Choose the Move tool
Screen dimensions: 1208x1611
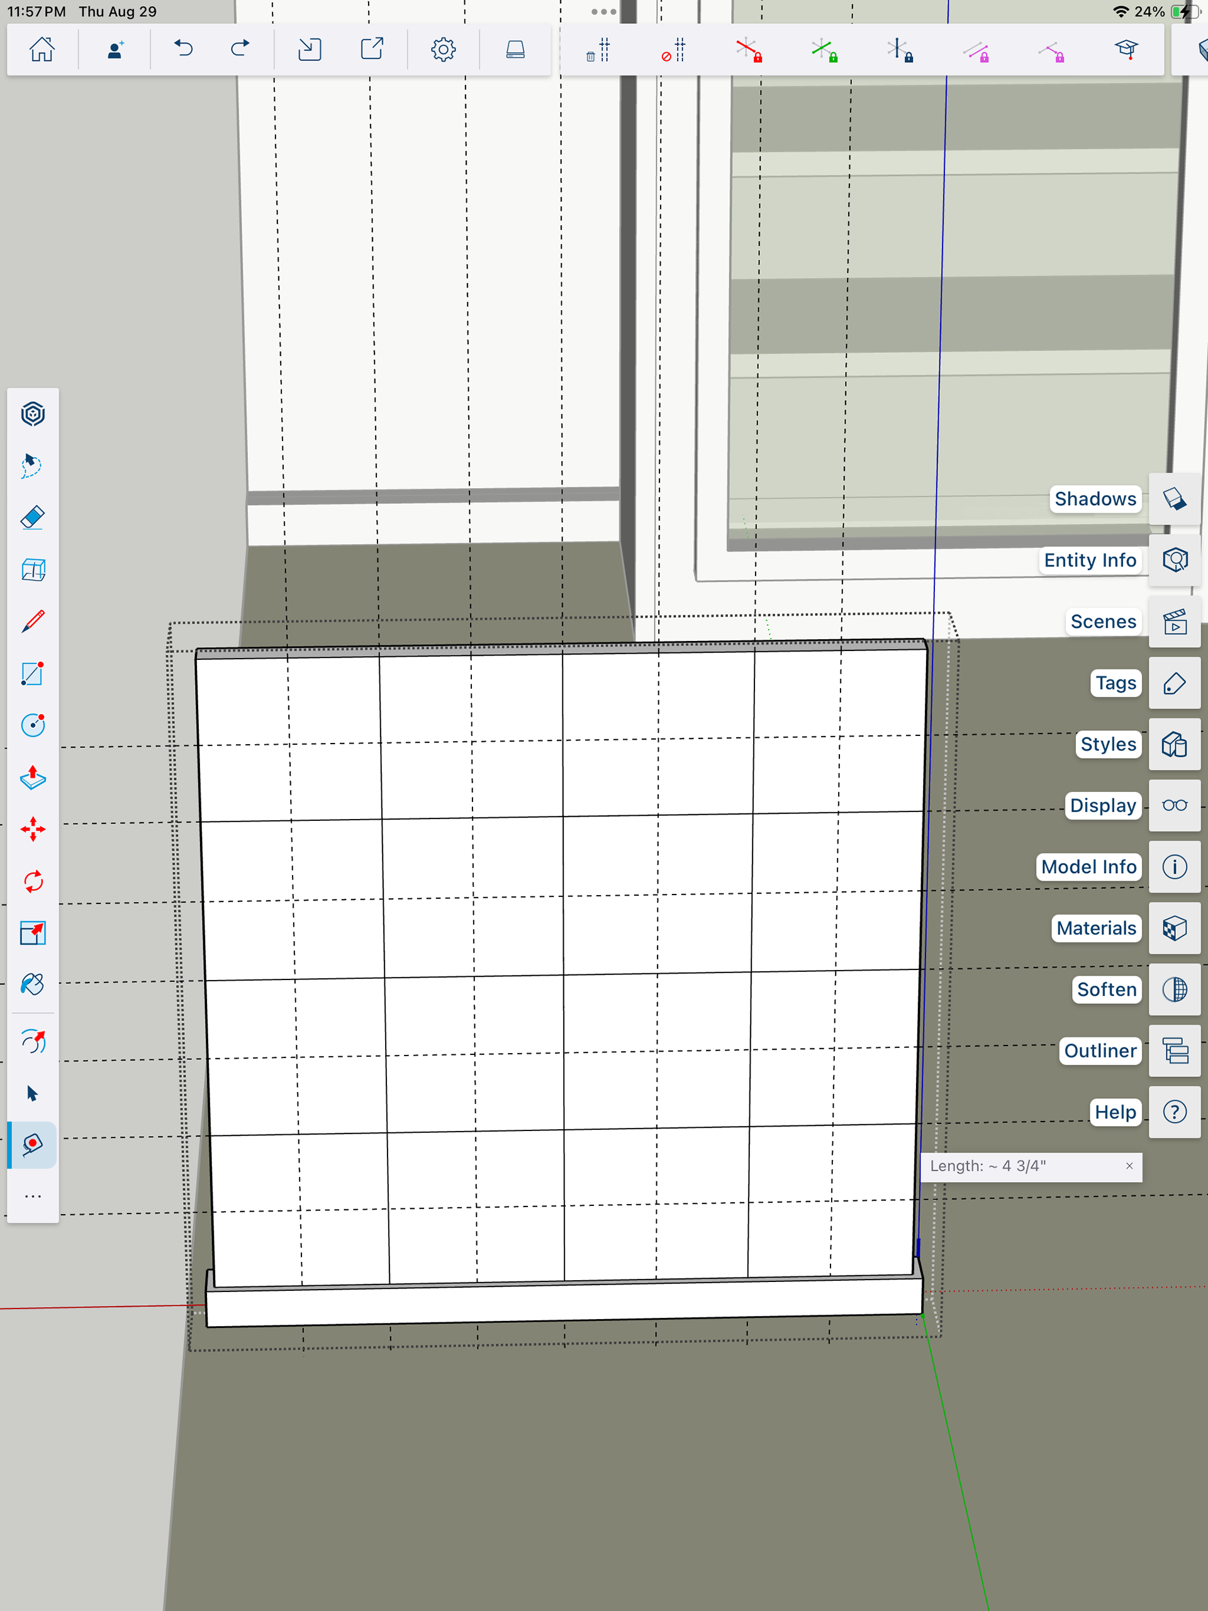pyautogui.click(x=33, y=830)
